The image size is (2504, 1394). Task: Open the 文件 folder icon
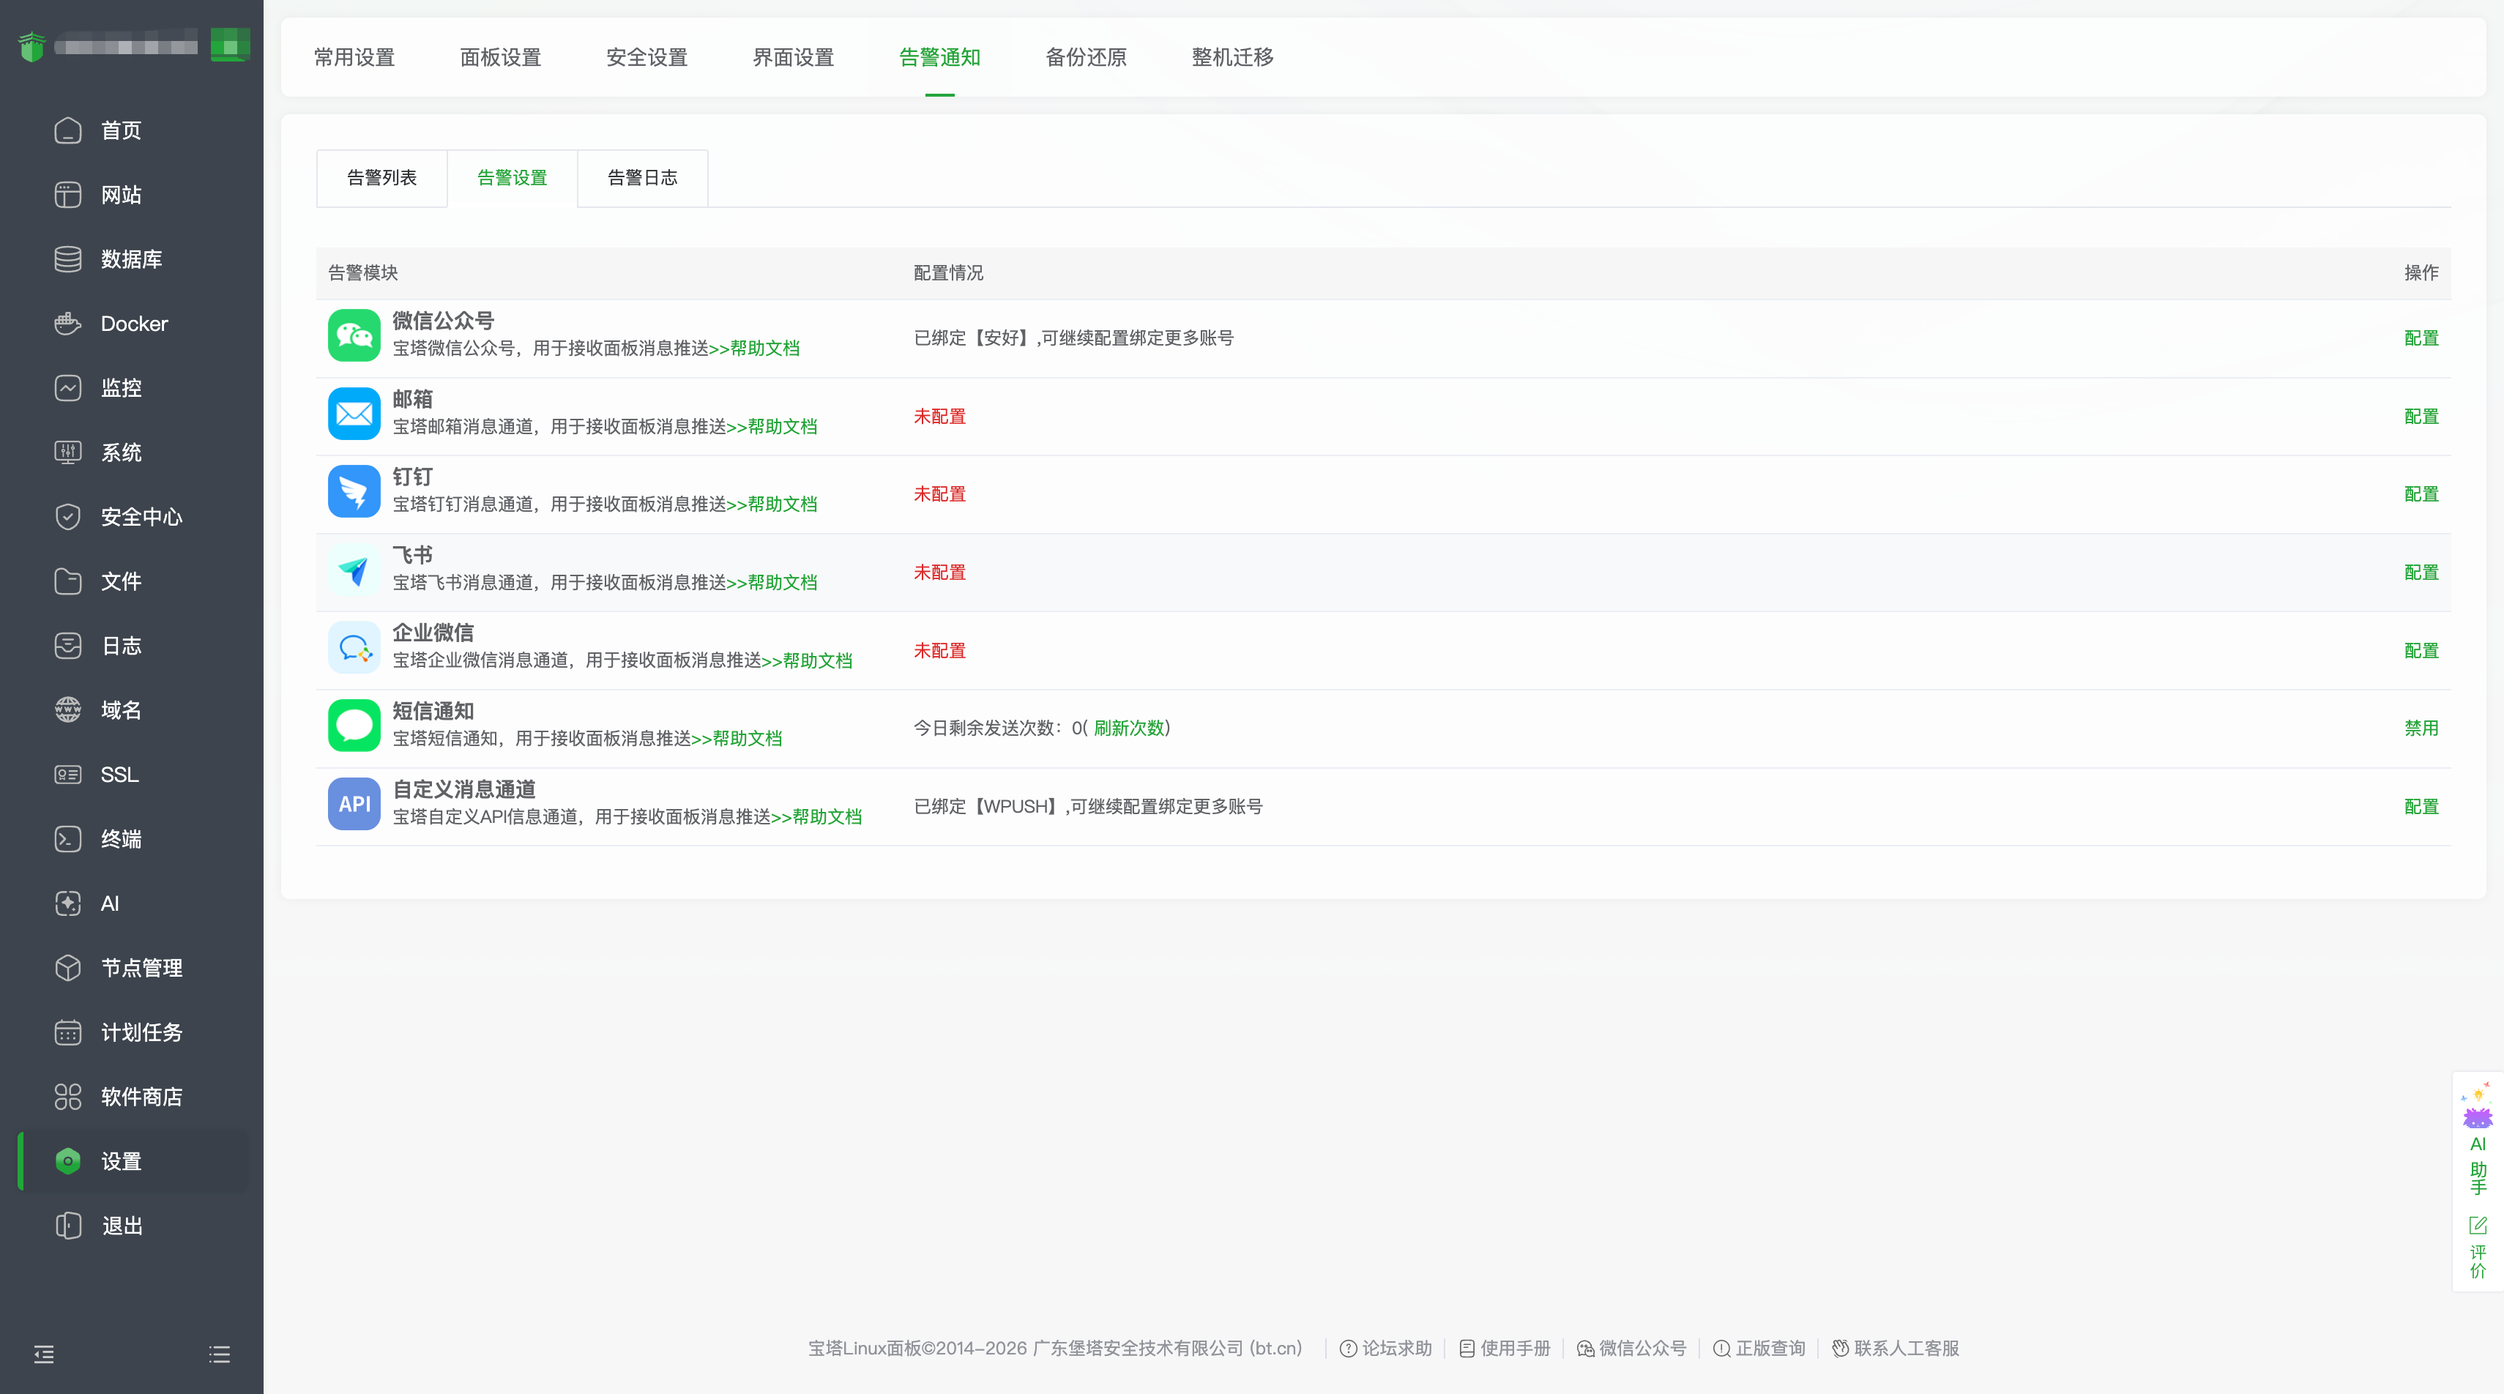[x=68, y=581]
